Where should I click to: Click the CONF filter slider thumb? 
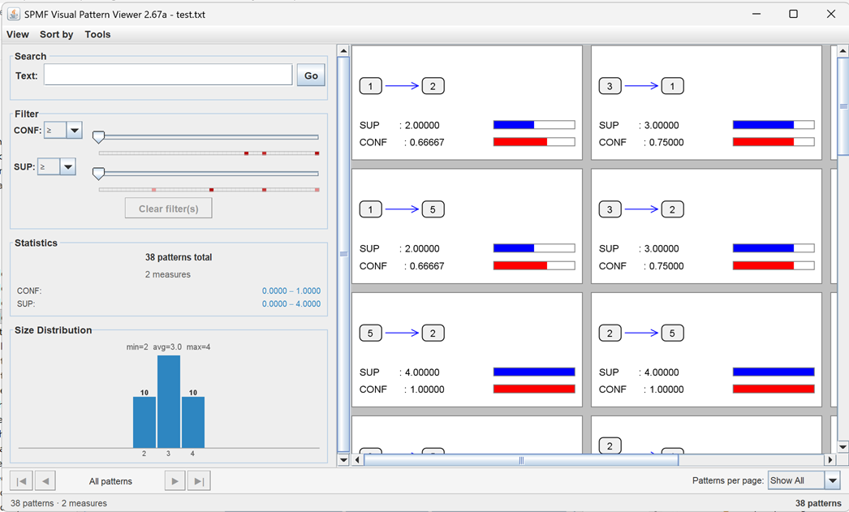click(98, 137)
